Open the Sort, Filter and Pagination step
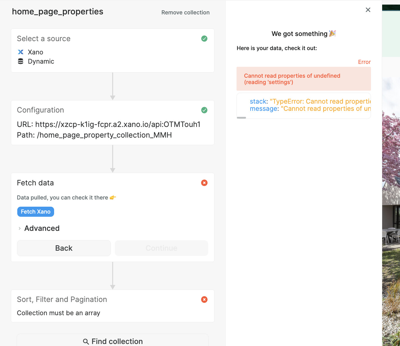Viewport: 400px width, 346px height. tap(62, 299)
